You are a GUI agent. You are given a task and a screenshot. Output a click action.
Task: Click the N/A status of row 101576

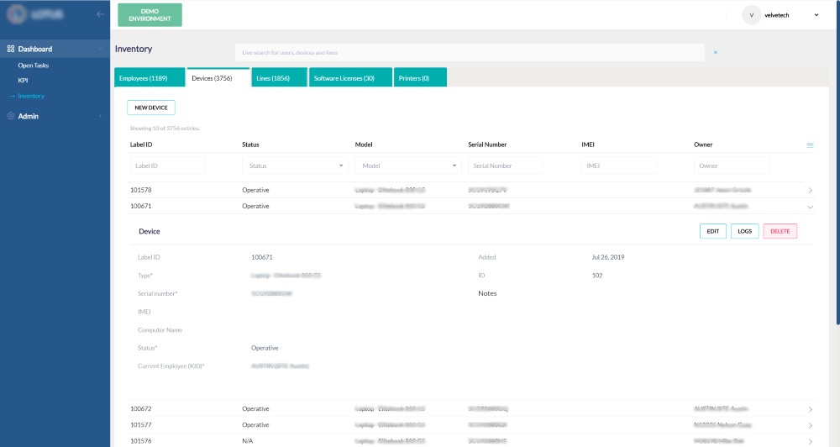click(x=248, y=441)
